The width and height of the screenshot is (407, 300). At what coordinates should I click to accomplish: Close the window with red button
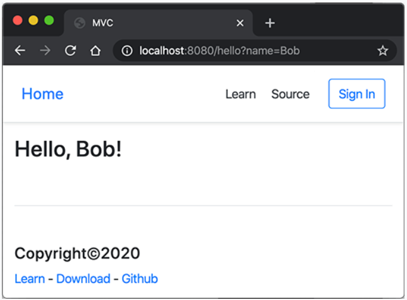[x=18, y=20]
